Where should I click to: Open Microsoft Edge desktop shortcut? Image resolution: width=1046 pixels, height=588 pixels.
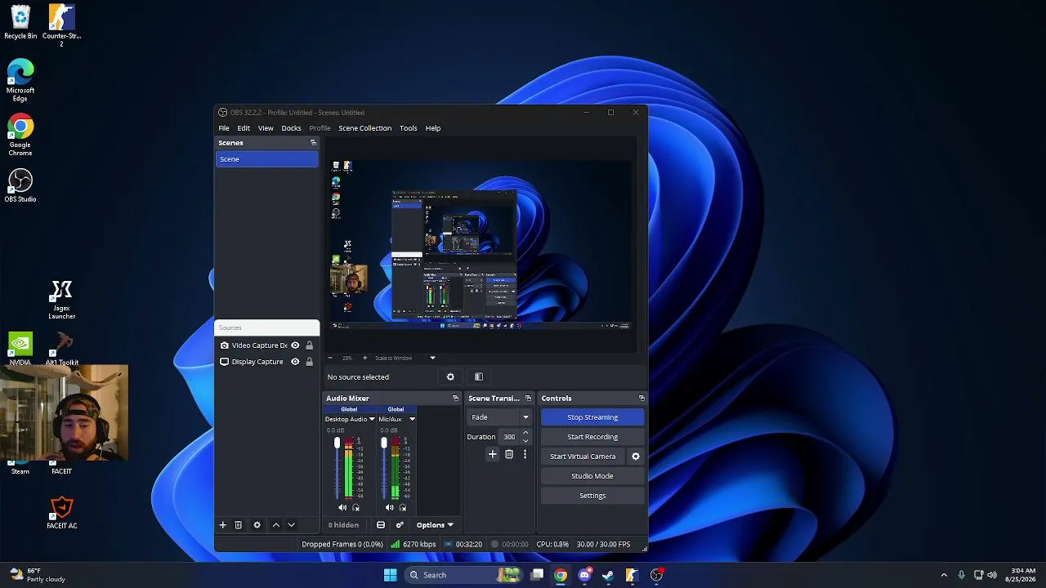pos(20,80)
